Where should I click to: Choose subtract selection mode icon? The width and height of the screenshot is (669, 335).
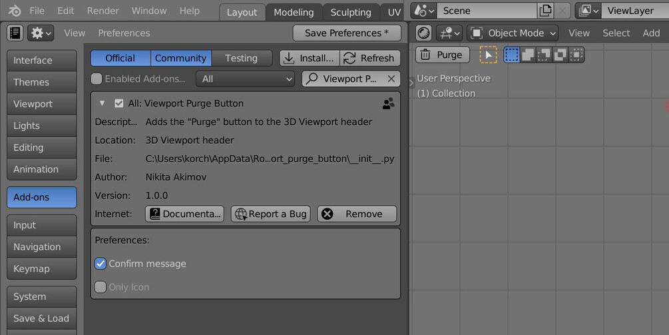point(544,55)
